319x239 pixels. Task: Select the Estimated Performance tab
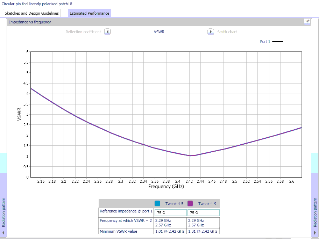[x=89, y=13]
